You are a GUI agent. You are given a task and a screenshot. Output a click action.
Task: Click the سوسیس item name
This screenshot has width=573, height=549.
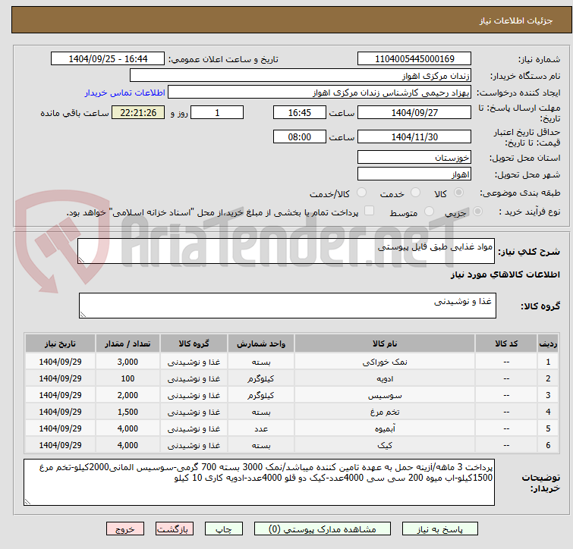(385, 395)
